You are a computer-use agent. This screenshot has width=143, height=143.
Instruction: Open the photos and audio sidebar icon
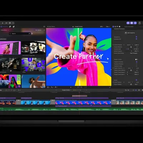click(x=10, y=26)
